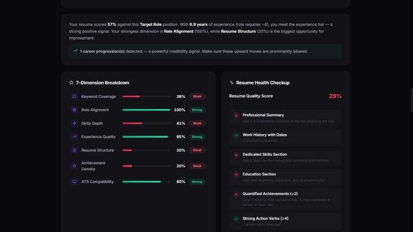
Task: Select the Education Section checkup title
Action: click(259, 174)
